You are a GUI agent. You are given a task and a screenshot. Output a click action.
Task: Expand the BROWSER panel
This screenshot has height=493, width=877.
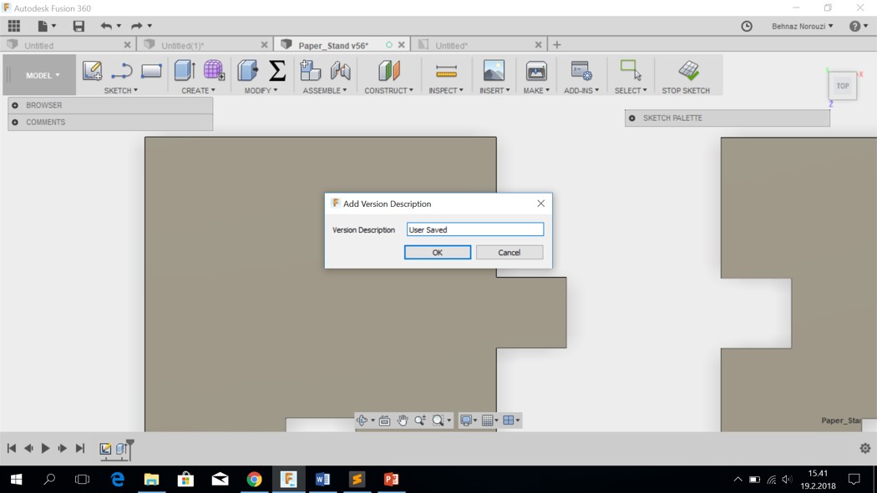tap(15, 105)
